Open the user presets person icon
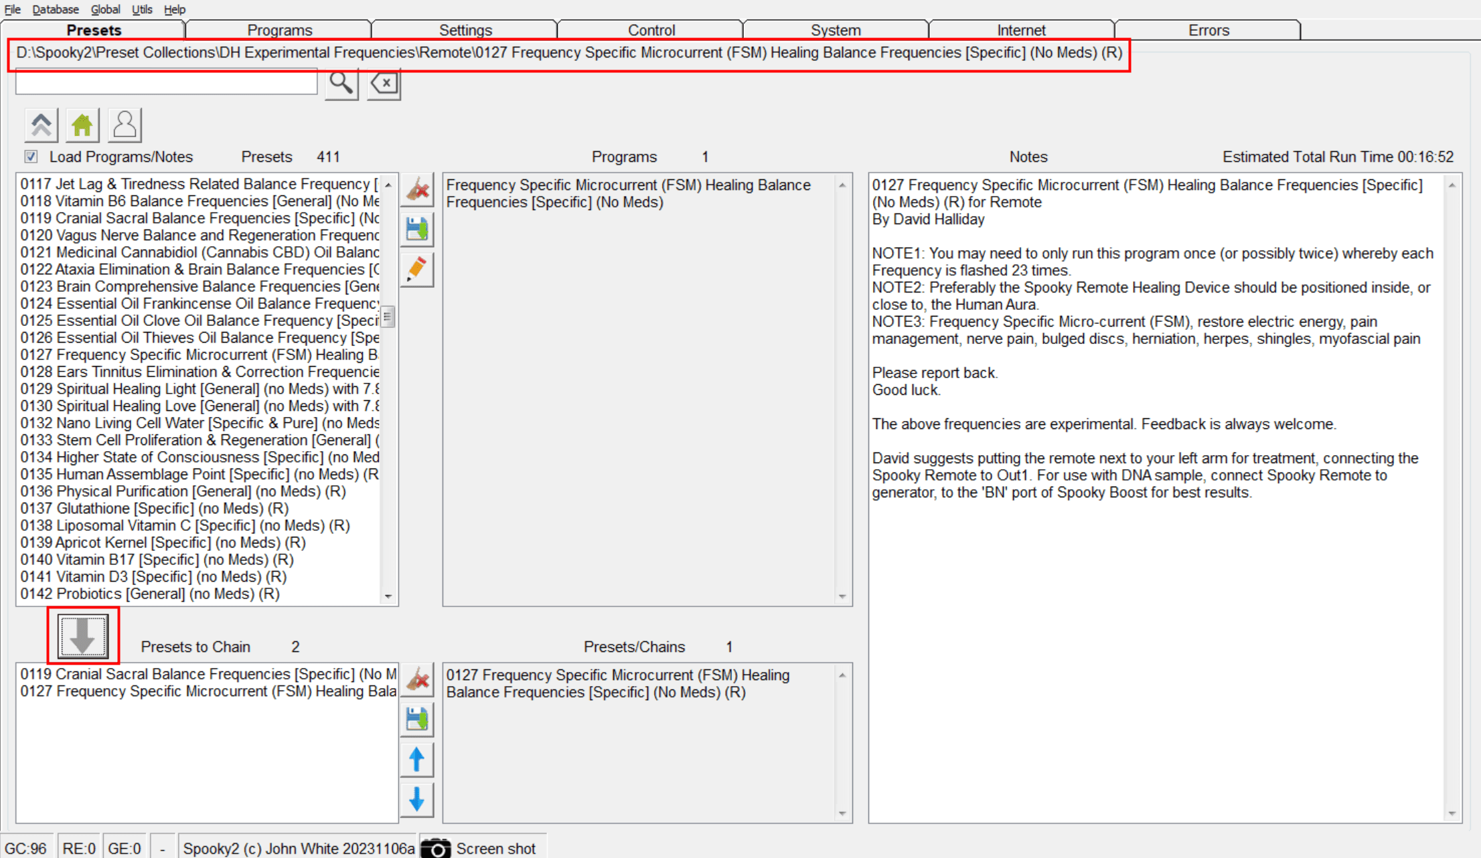 point(125,125)
